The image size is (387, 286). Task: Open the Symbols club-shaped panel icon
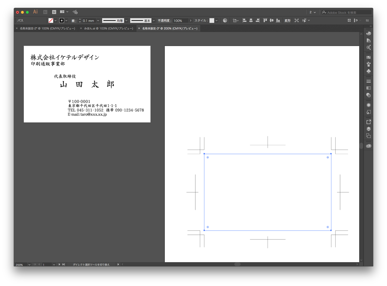369,71
